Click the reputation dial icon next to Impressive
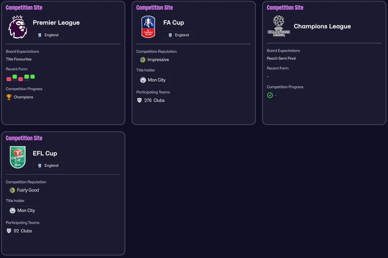This screenshot has height=258, width=388. (143, 60)
